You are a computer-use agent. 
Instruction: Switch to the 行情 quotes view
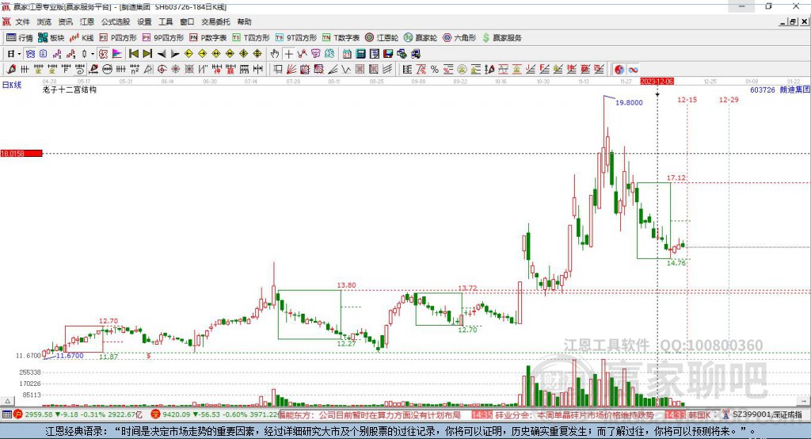20,38
